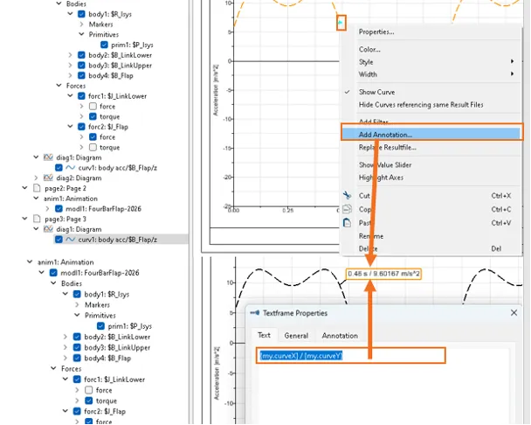Choose Add Annotation... from the context menu
531x425 pixels.
coord(386,135)
